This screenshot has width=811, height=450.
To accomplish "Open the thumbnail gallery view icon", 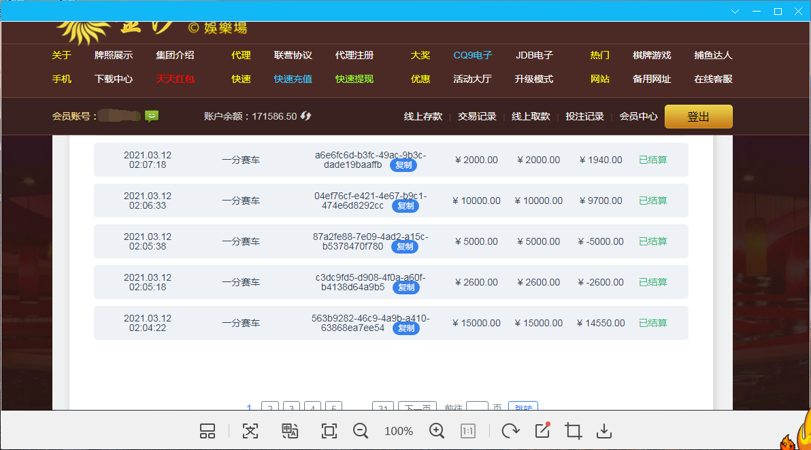I will click(x=208, y=431).
